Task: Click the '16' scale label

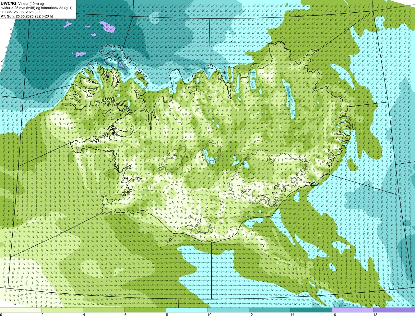Action: click(x=334, y=315)
